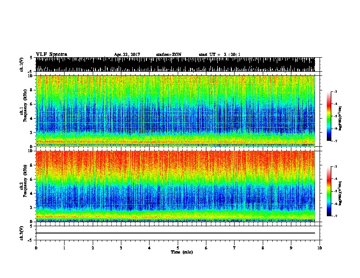Click the "Time (min)" x-axis label
360x278 pixels.
pyautogui.click(x=182, y=252)
